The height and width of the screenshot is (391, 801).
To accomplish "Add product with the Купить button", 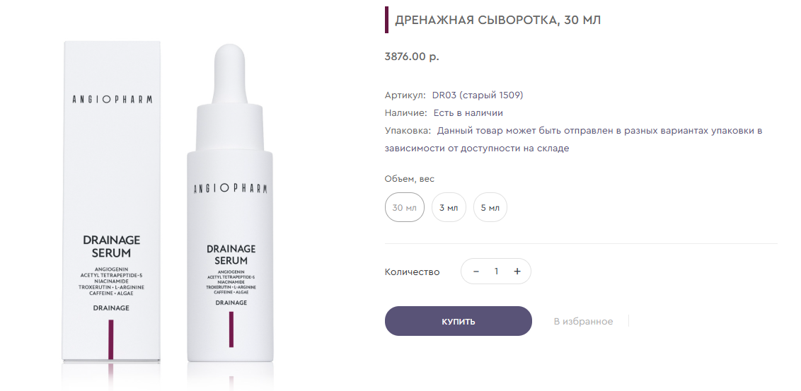I will pyautogui.click(x=459, y=321).
